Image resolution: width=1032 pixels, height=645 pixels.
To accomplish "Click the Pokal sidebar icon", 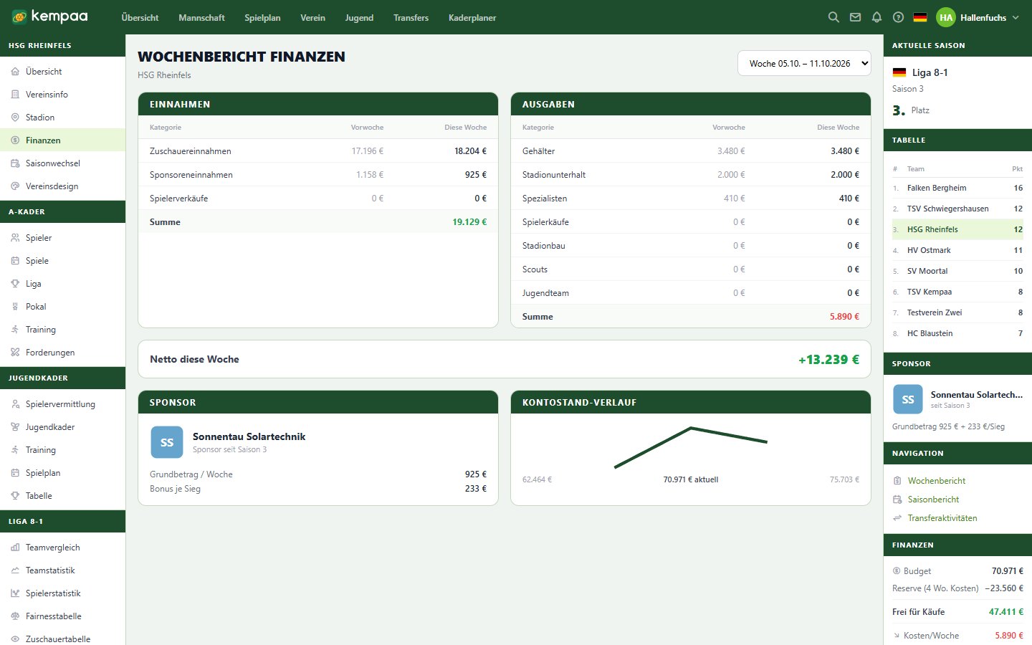I will tap(15, 307).
